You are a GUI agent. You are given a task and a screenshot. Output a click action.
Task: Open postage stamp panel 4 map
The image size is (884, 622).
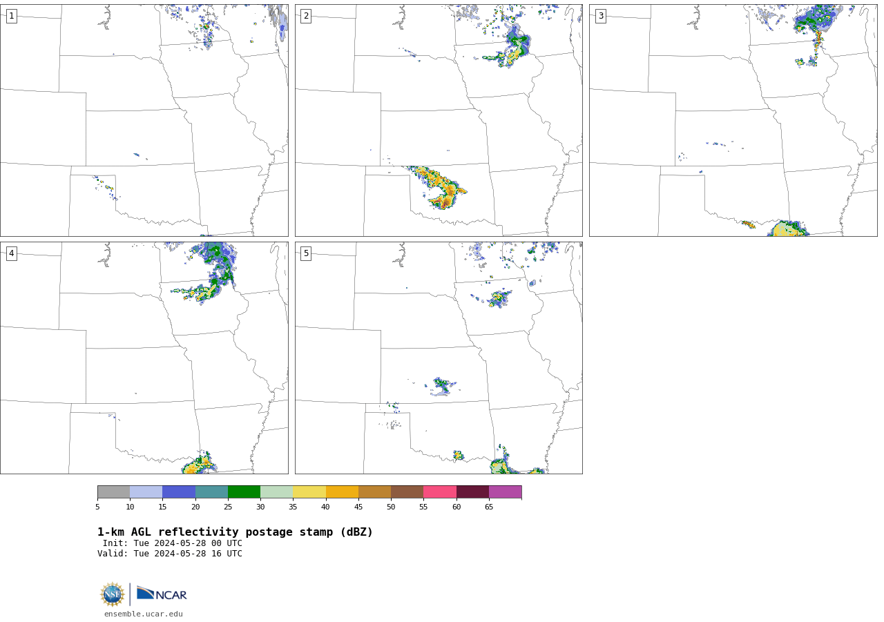(144, 358)
